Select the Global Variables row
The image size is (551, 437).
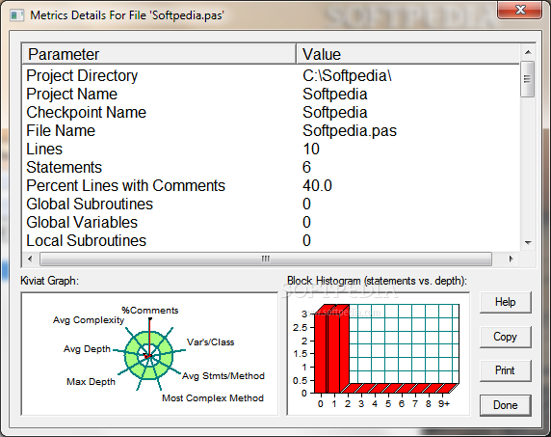271,222
